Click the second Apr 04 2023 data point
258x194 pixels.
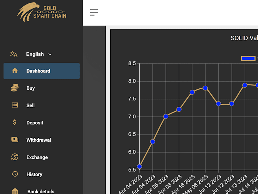(153, 142)
